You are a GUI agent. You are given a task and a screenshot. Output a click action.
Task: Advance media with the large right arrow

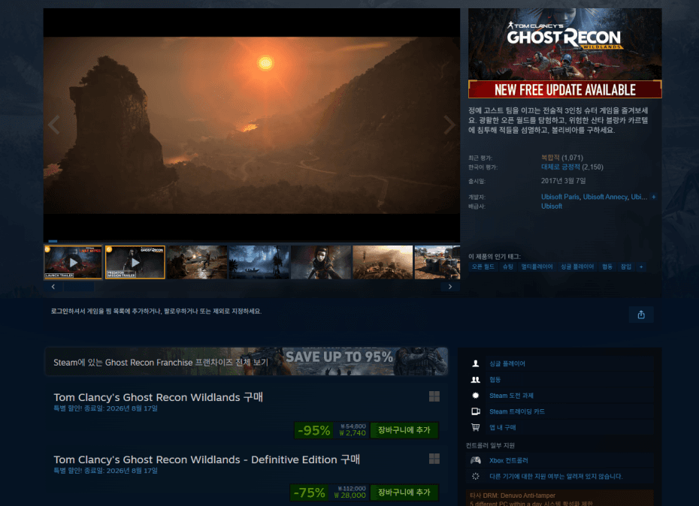tap(449, 125)
